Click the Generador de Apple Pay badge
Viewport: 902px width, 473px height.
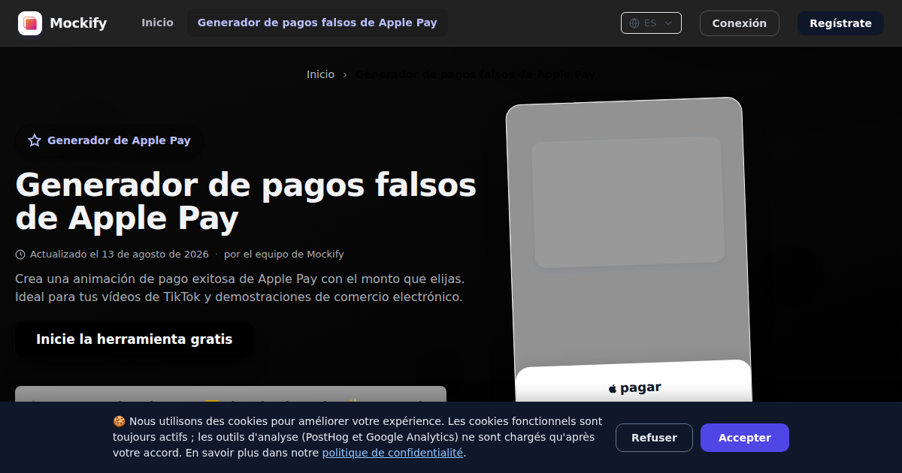pyautogui.click(x=110, y=140)
